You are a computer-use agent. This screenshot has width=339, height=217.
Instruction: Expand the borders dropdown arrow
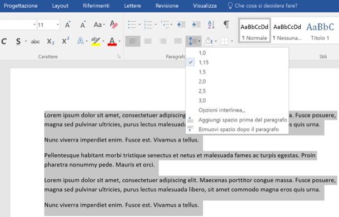[232, 41]
